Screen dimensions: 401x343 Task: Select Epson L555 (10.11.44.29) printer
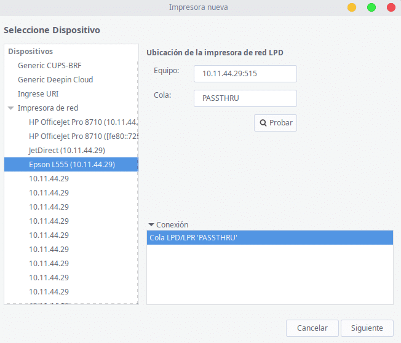71,165
